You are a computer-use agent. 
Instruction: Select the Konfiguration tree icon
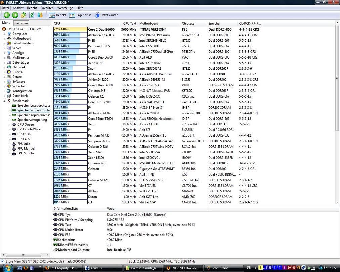[x=9, y=91]
